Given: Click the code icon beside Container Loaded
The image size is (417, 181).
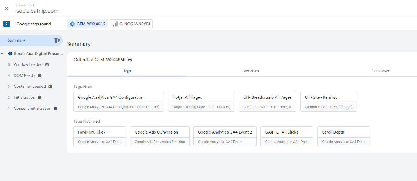Looking at the screenshot, I should point(50,87).
